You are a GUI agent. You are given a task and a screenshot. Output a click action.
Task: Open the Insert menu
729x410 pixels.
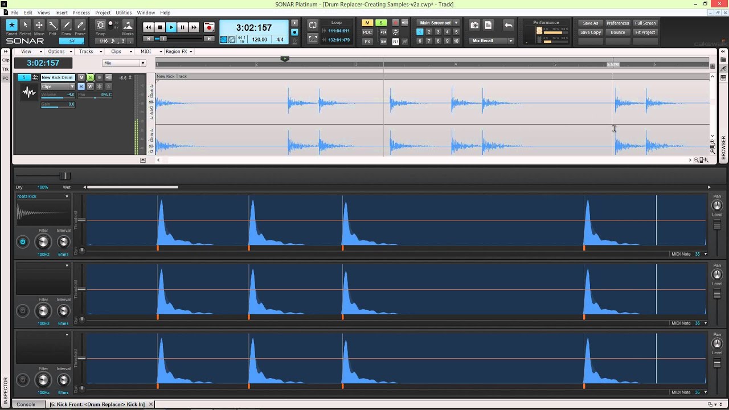pos(62,13)
